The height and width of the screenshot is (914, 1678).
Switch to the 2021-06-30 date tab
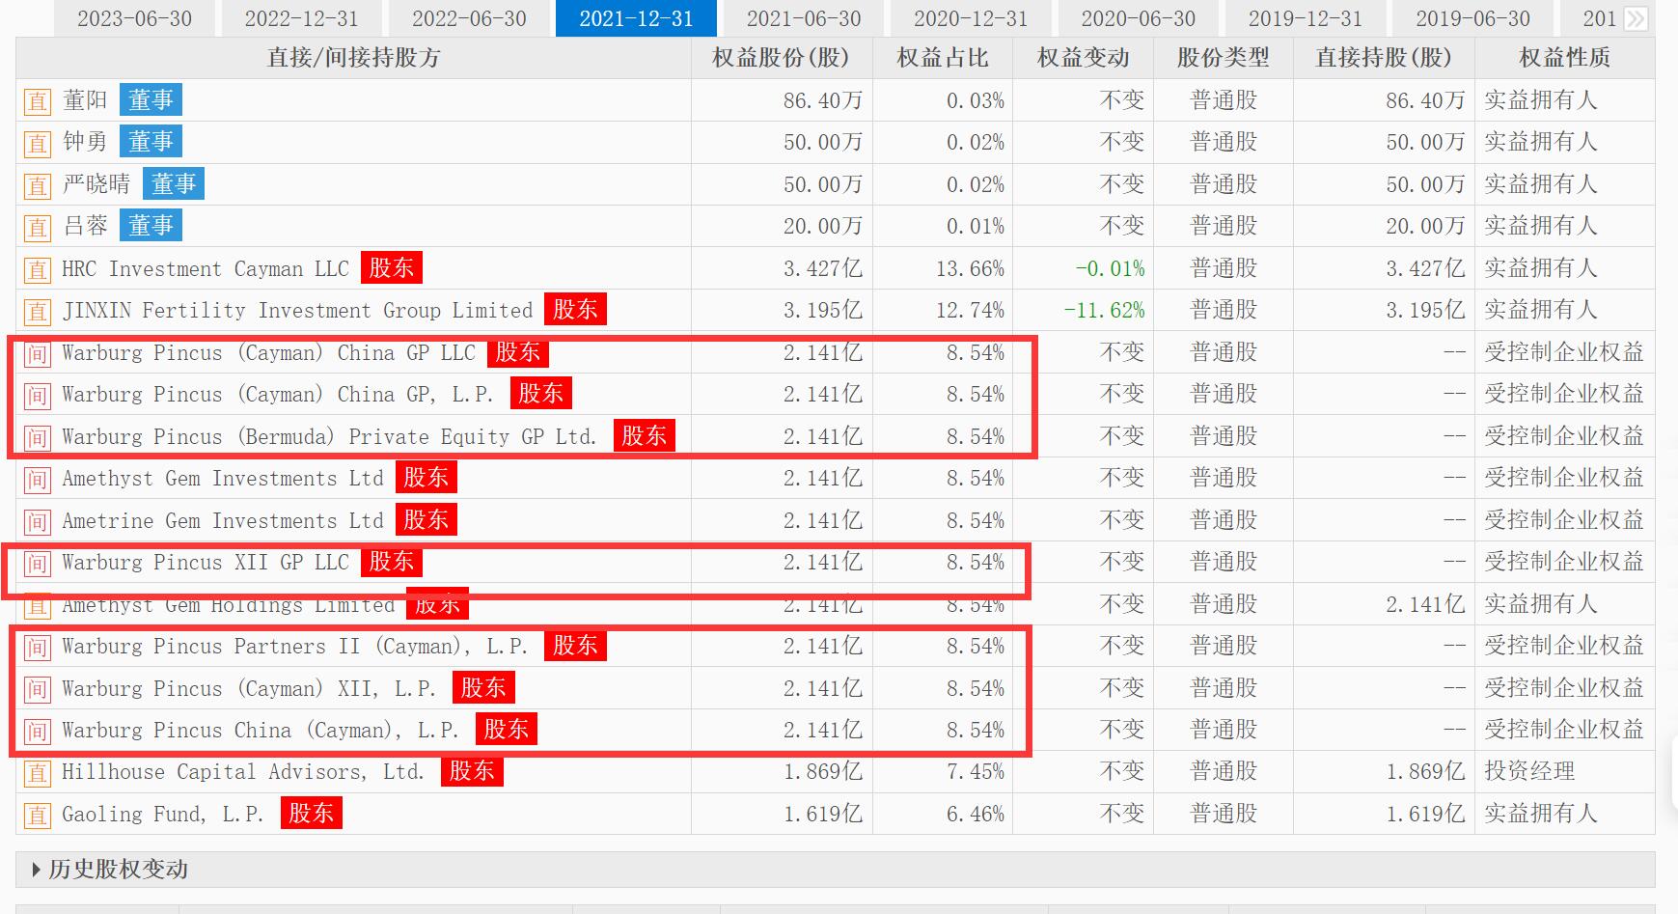coord(804,18)
